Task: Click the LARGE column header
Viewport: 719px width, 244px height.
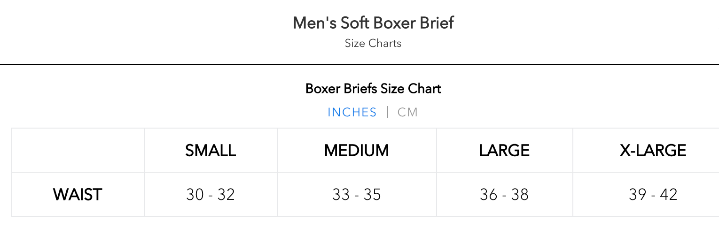Action: tap(504, 151)
